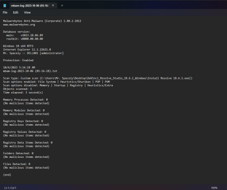Open the File menu
This screenshot has height=190, width=227.
pos(5,13)
